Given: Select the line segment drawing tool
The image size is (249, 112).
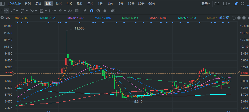Looking at the screenshot, I should pos(13,11).
